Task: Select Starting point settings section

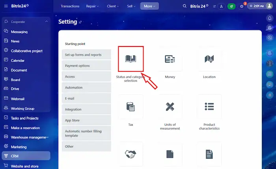Action: pos(75,44)
